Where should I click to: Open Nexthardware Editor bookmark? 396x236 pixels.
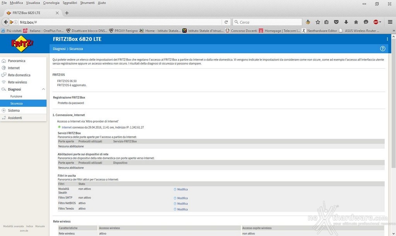click(319, 31)
